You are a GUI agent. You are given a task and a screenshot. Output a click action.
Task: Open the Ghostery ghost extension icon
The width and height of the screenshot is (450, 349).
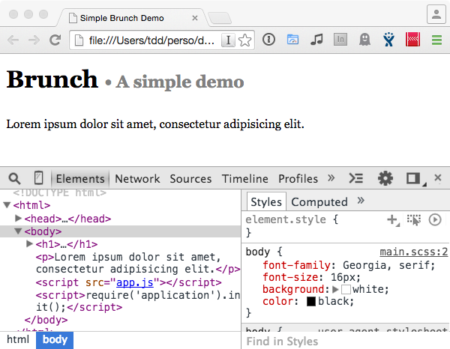pyautogui.click(x=364, y=40)
